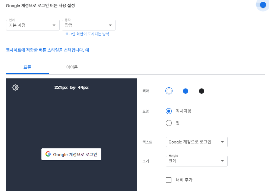Open the Height 크게 size dropdown
This screenshot has height=191, width=269.
(197, 161)
